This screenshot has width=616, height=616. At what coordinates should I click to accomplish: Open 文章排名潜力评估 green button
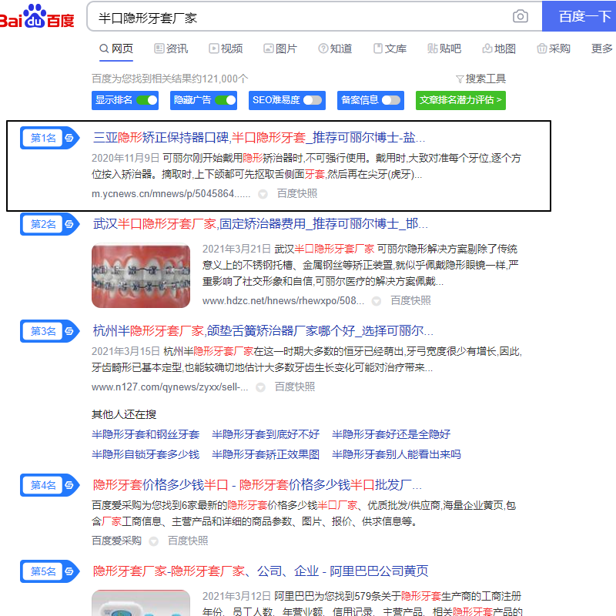pyautogui.click(x=460, y=101)
